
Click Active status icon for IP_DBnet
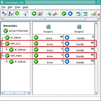point(36,37)
